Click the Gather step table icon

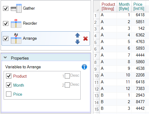[16, 8]
